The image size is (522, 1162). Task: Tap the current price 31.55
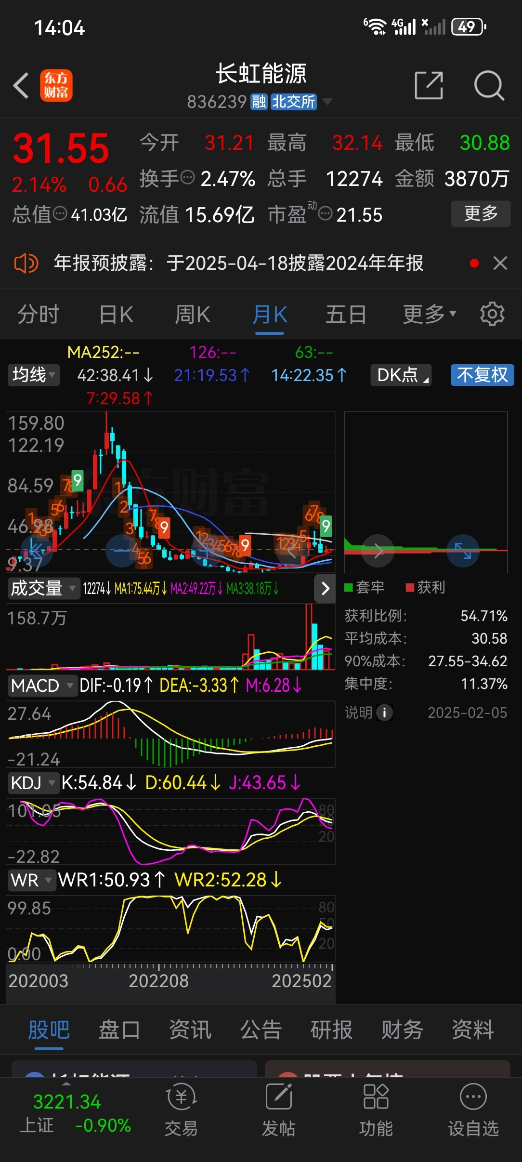61,148
